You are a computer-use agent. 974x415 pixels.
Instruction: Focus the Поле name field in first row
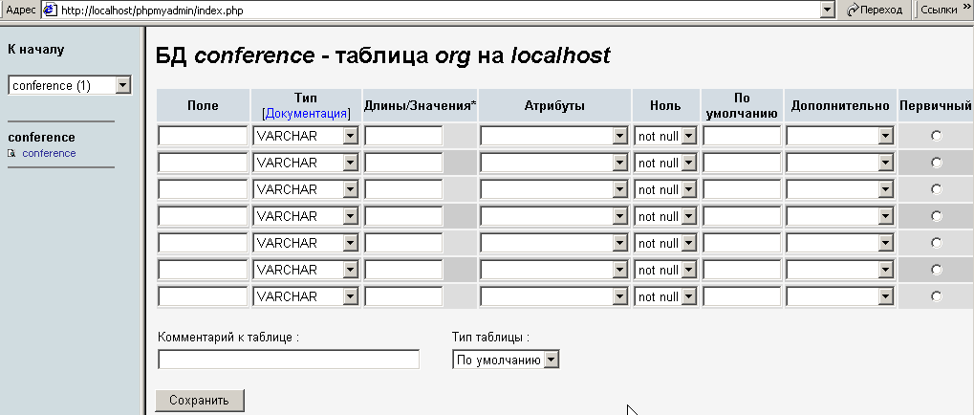(204, 136)
